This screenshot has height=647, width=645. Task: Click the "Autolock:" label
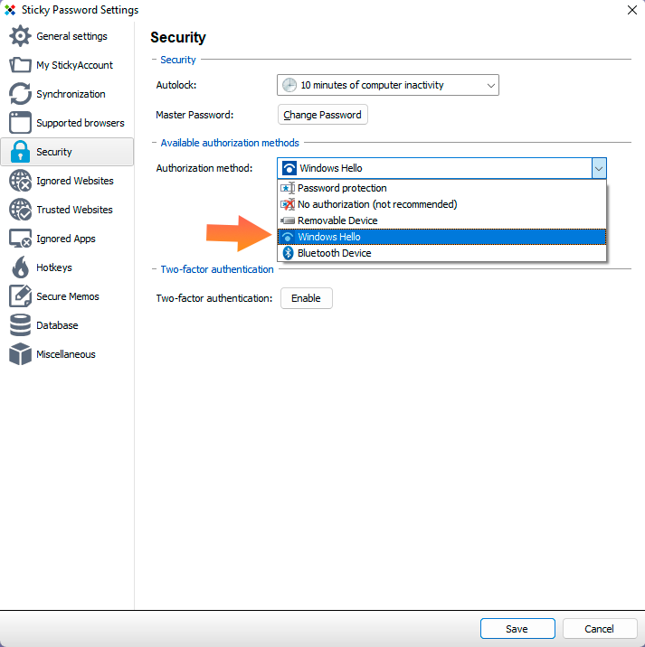176,85
